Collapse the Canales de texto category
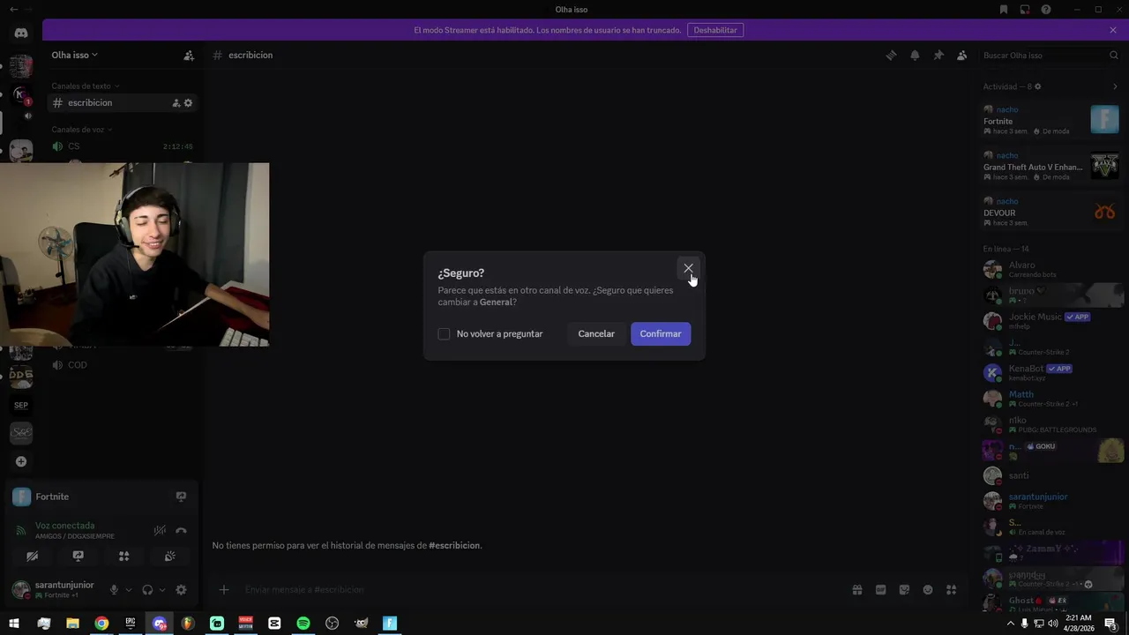This screenshot has height=635, width=1129. coord(85,86)
